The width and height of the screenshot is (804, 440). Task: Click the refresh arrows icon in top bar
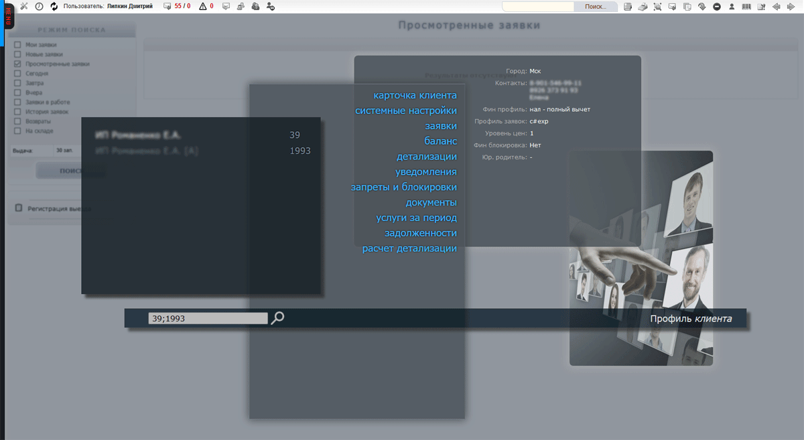(54, 6)
